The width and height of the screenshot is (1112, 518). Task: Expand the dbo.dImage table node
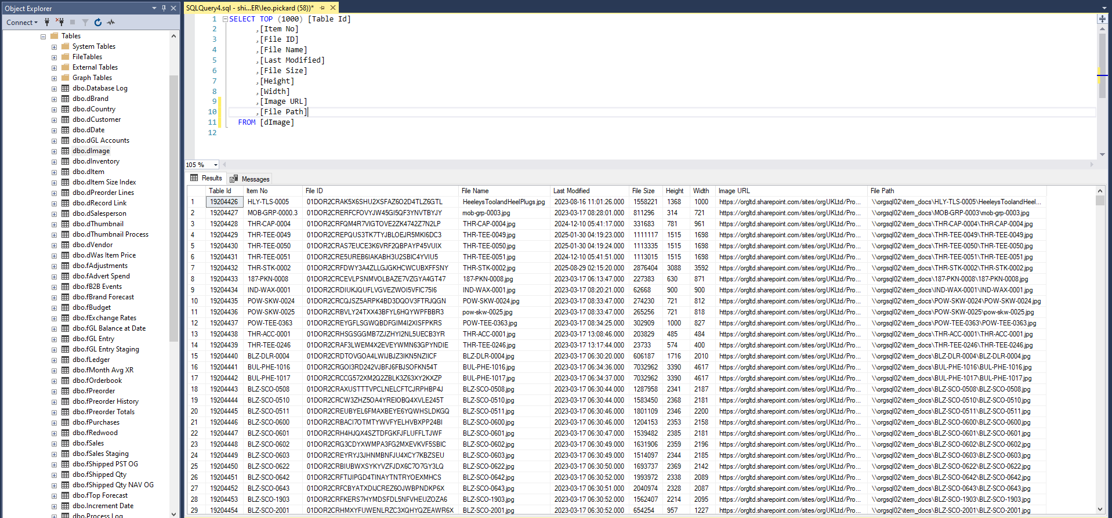pyautogui.click(x=54, y=151)
